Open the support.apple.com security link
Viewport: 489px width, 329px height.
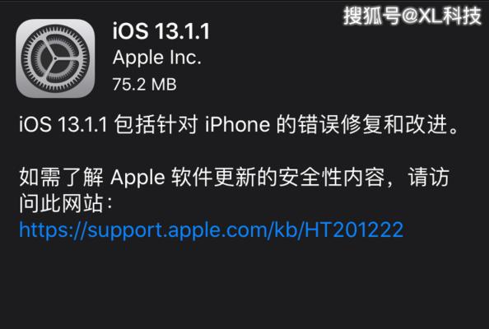coord(212,230)
